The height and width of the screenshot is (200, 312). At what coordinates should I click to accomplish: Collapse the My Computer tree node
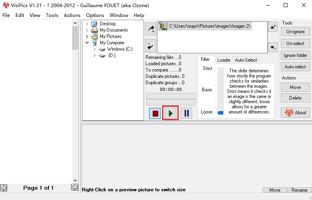coord(87,43)
